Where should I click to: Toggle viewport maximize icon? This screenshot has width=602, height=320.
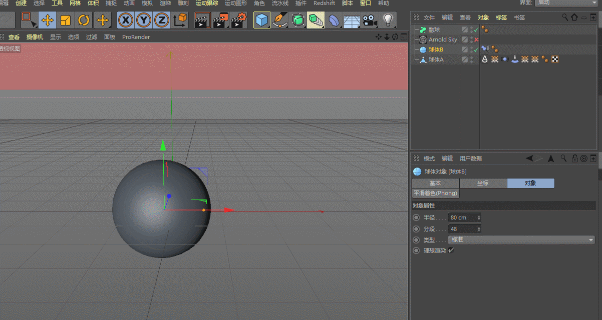point(403,36)
